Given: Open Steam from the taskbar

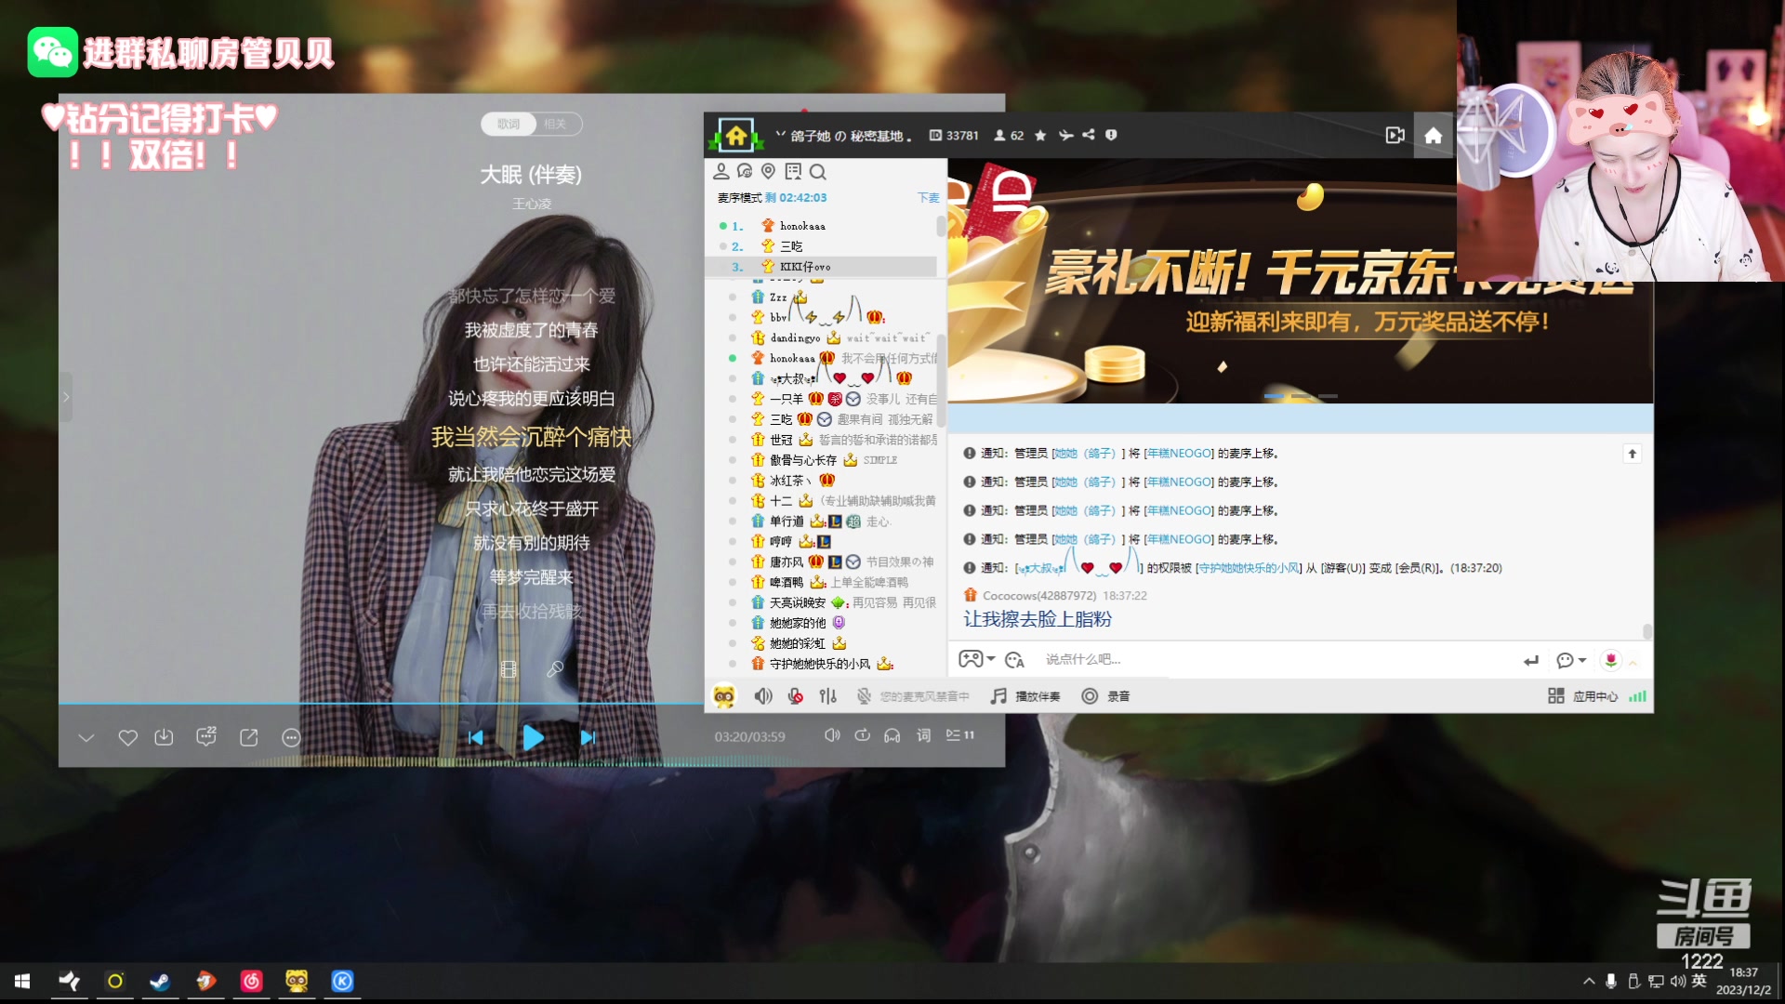Looking at the screenshot, I should [x=160, y=981].
